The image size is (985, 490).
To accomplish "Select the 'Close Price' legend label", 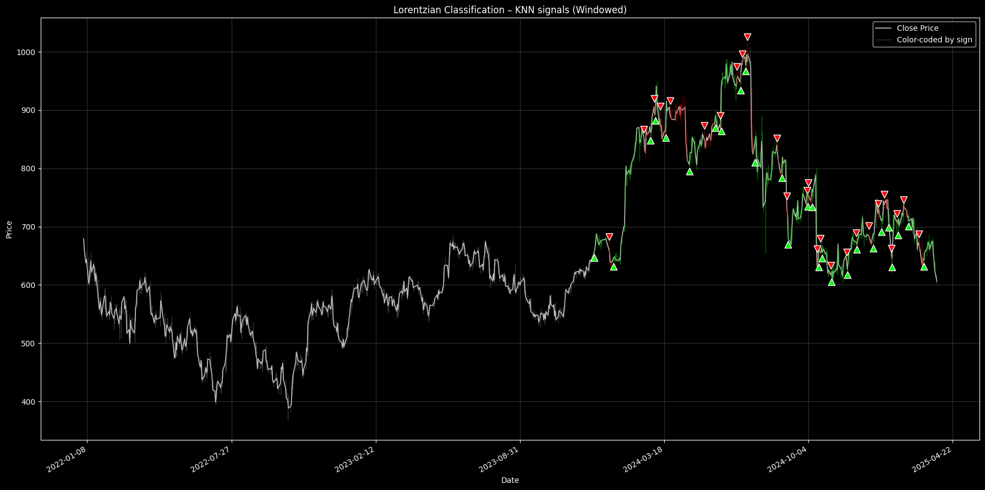I will pos(918,28).
